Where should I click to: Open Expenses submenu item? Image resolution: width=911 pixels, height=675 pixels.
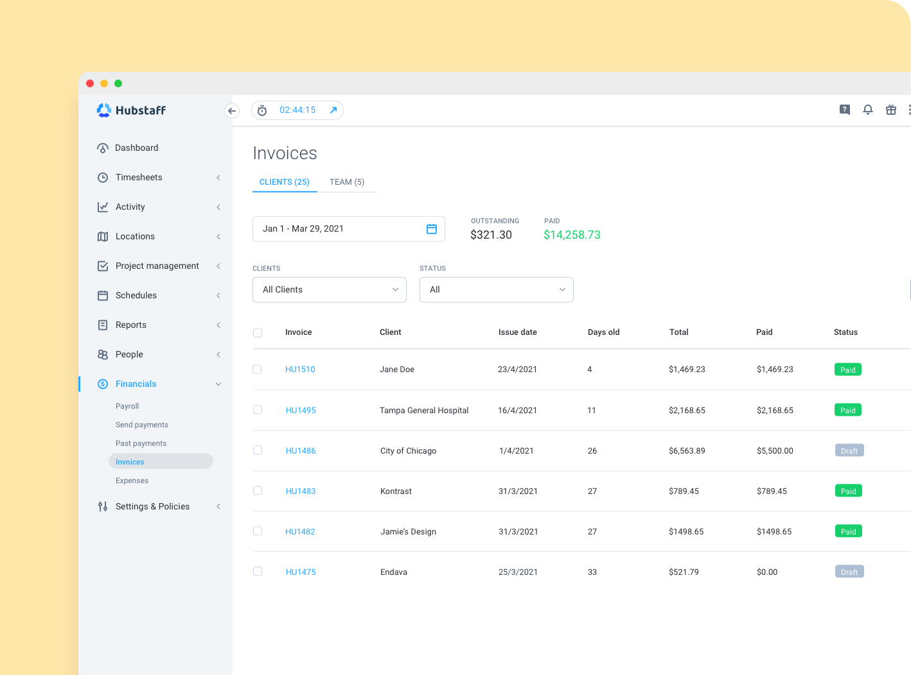point(132,481)
